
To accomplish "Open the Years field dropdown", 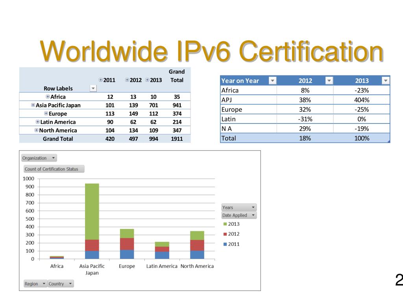I will [239, 207].
